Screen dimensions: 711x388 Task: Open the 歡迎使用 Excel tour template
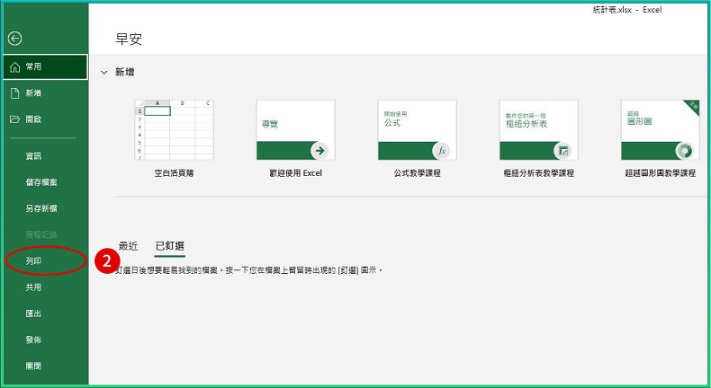[x=295, y=139]
